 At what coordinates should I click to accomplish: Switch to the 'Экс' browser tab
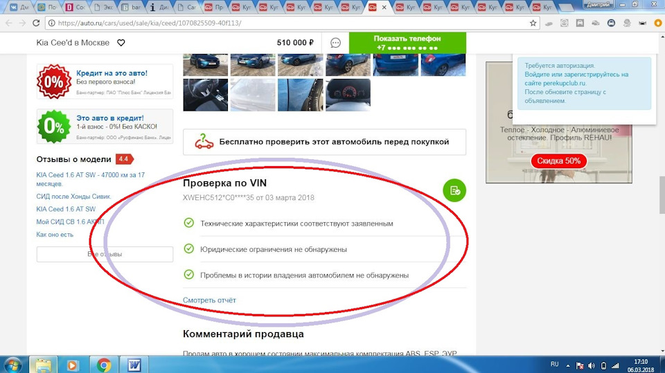click(x=103, y=7)
